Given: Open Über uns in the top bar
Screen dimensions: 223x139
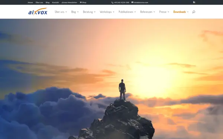Looking at the screenshot, I should point(39,3).
